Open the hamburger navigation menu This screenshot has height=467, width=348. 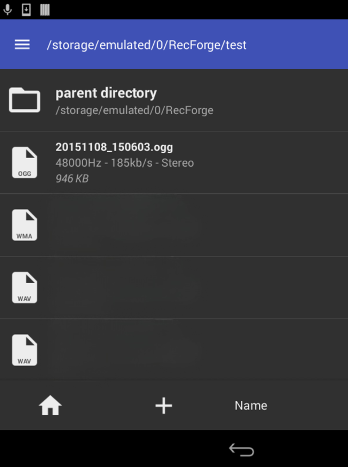22,45
